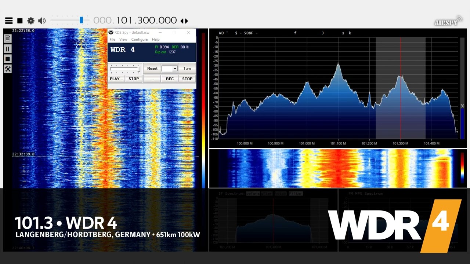
Task: Toggle the IF Spectrum 'after' option
Action: 267,194
